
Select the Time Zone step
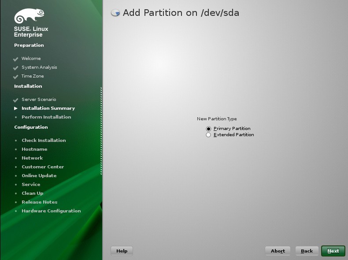[x=33, y=76]
